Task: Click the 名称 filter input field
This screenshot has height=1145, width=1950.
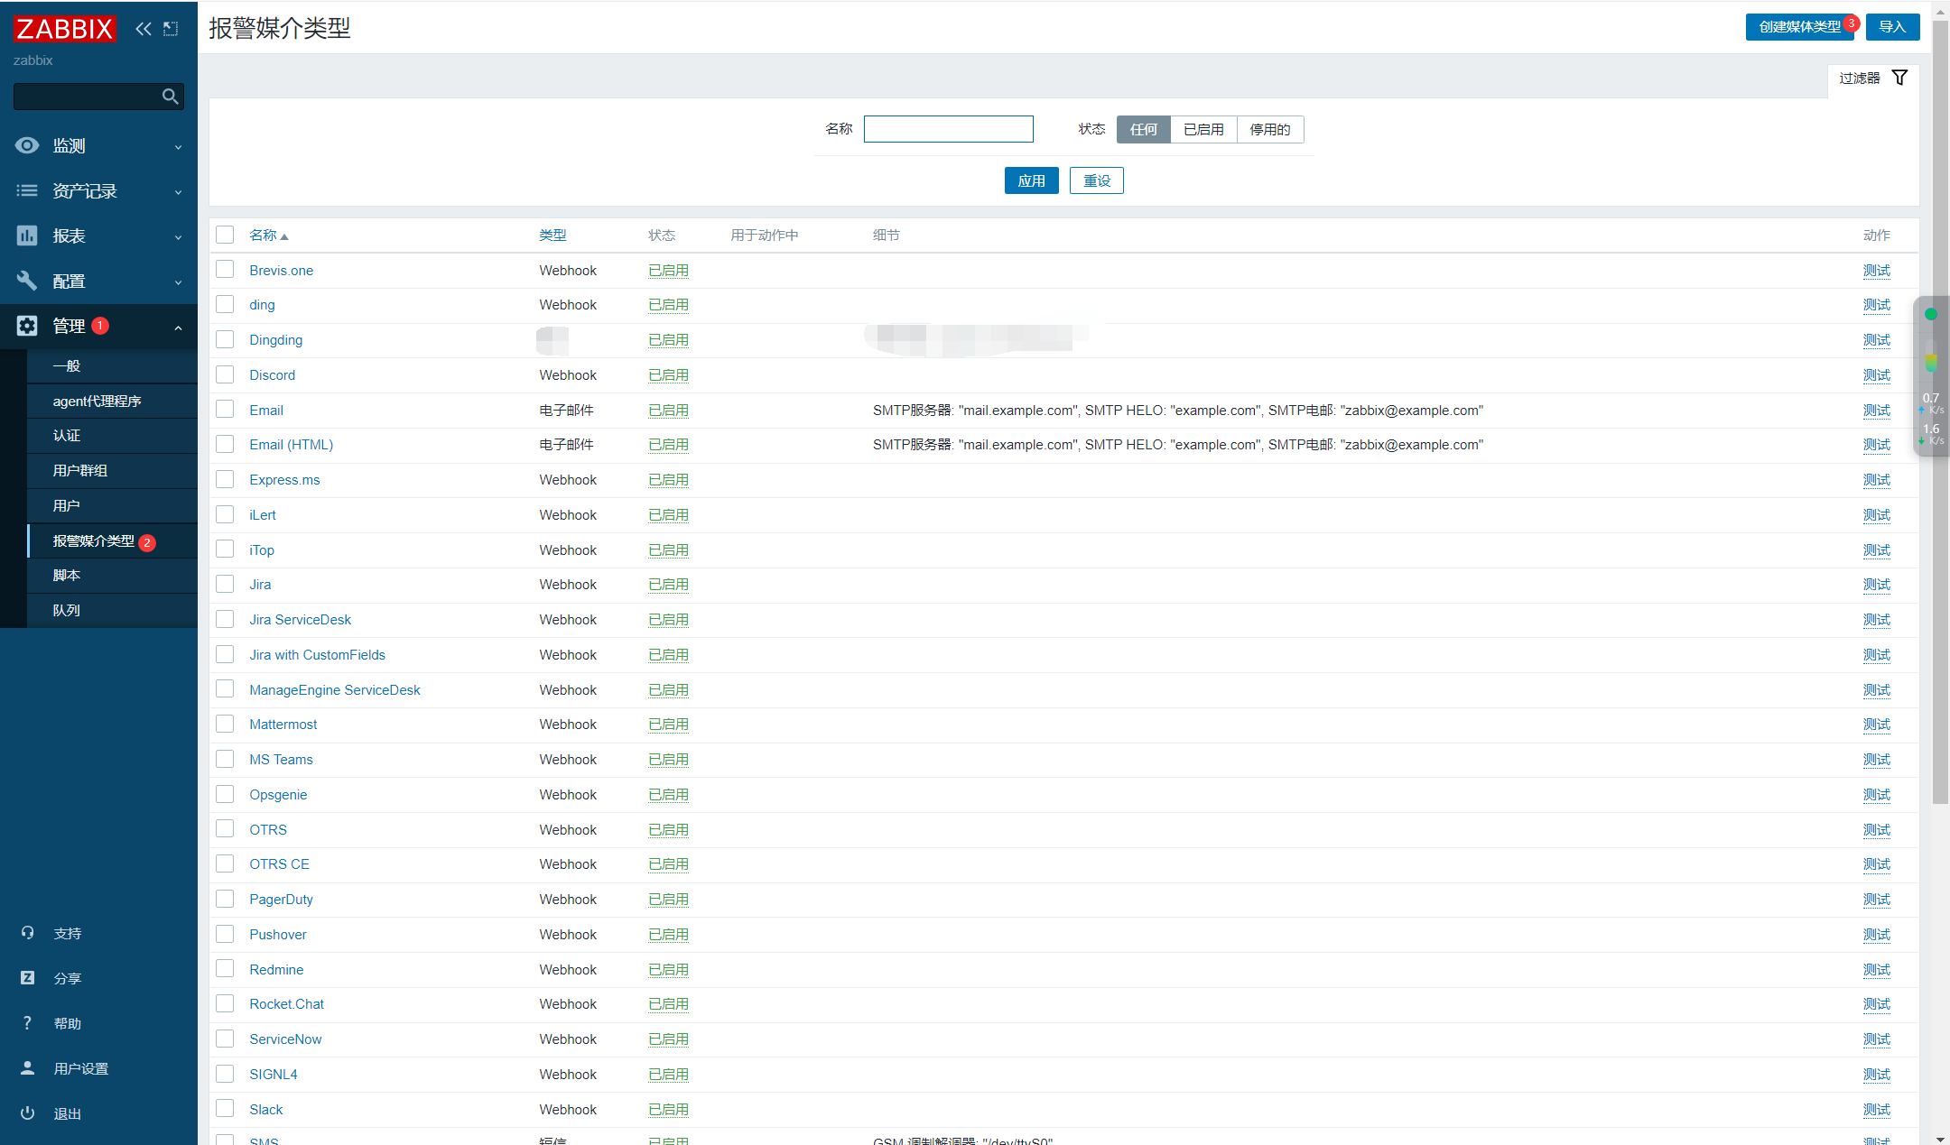Action: coord(948,129)
